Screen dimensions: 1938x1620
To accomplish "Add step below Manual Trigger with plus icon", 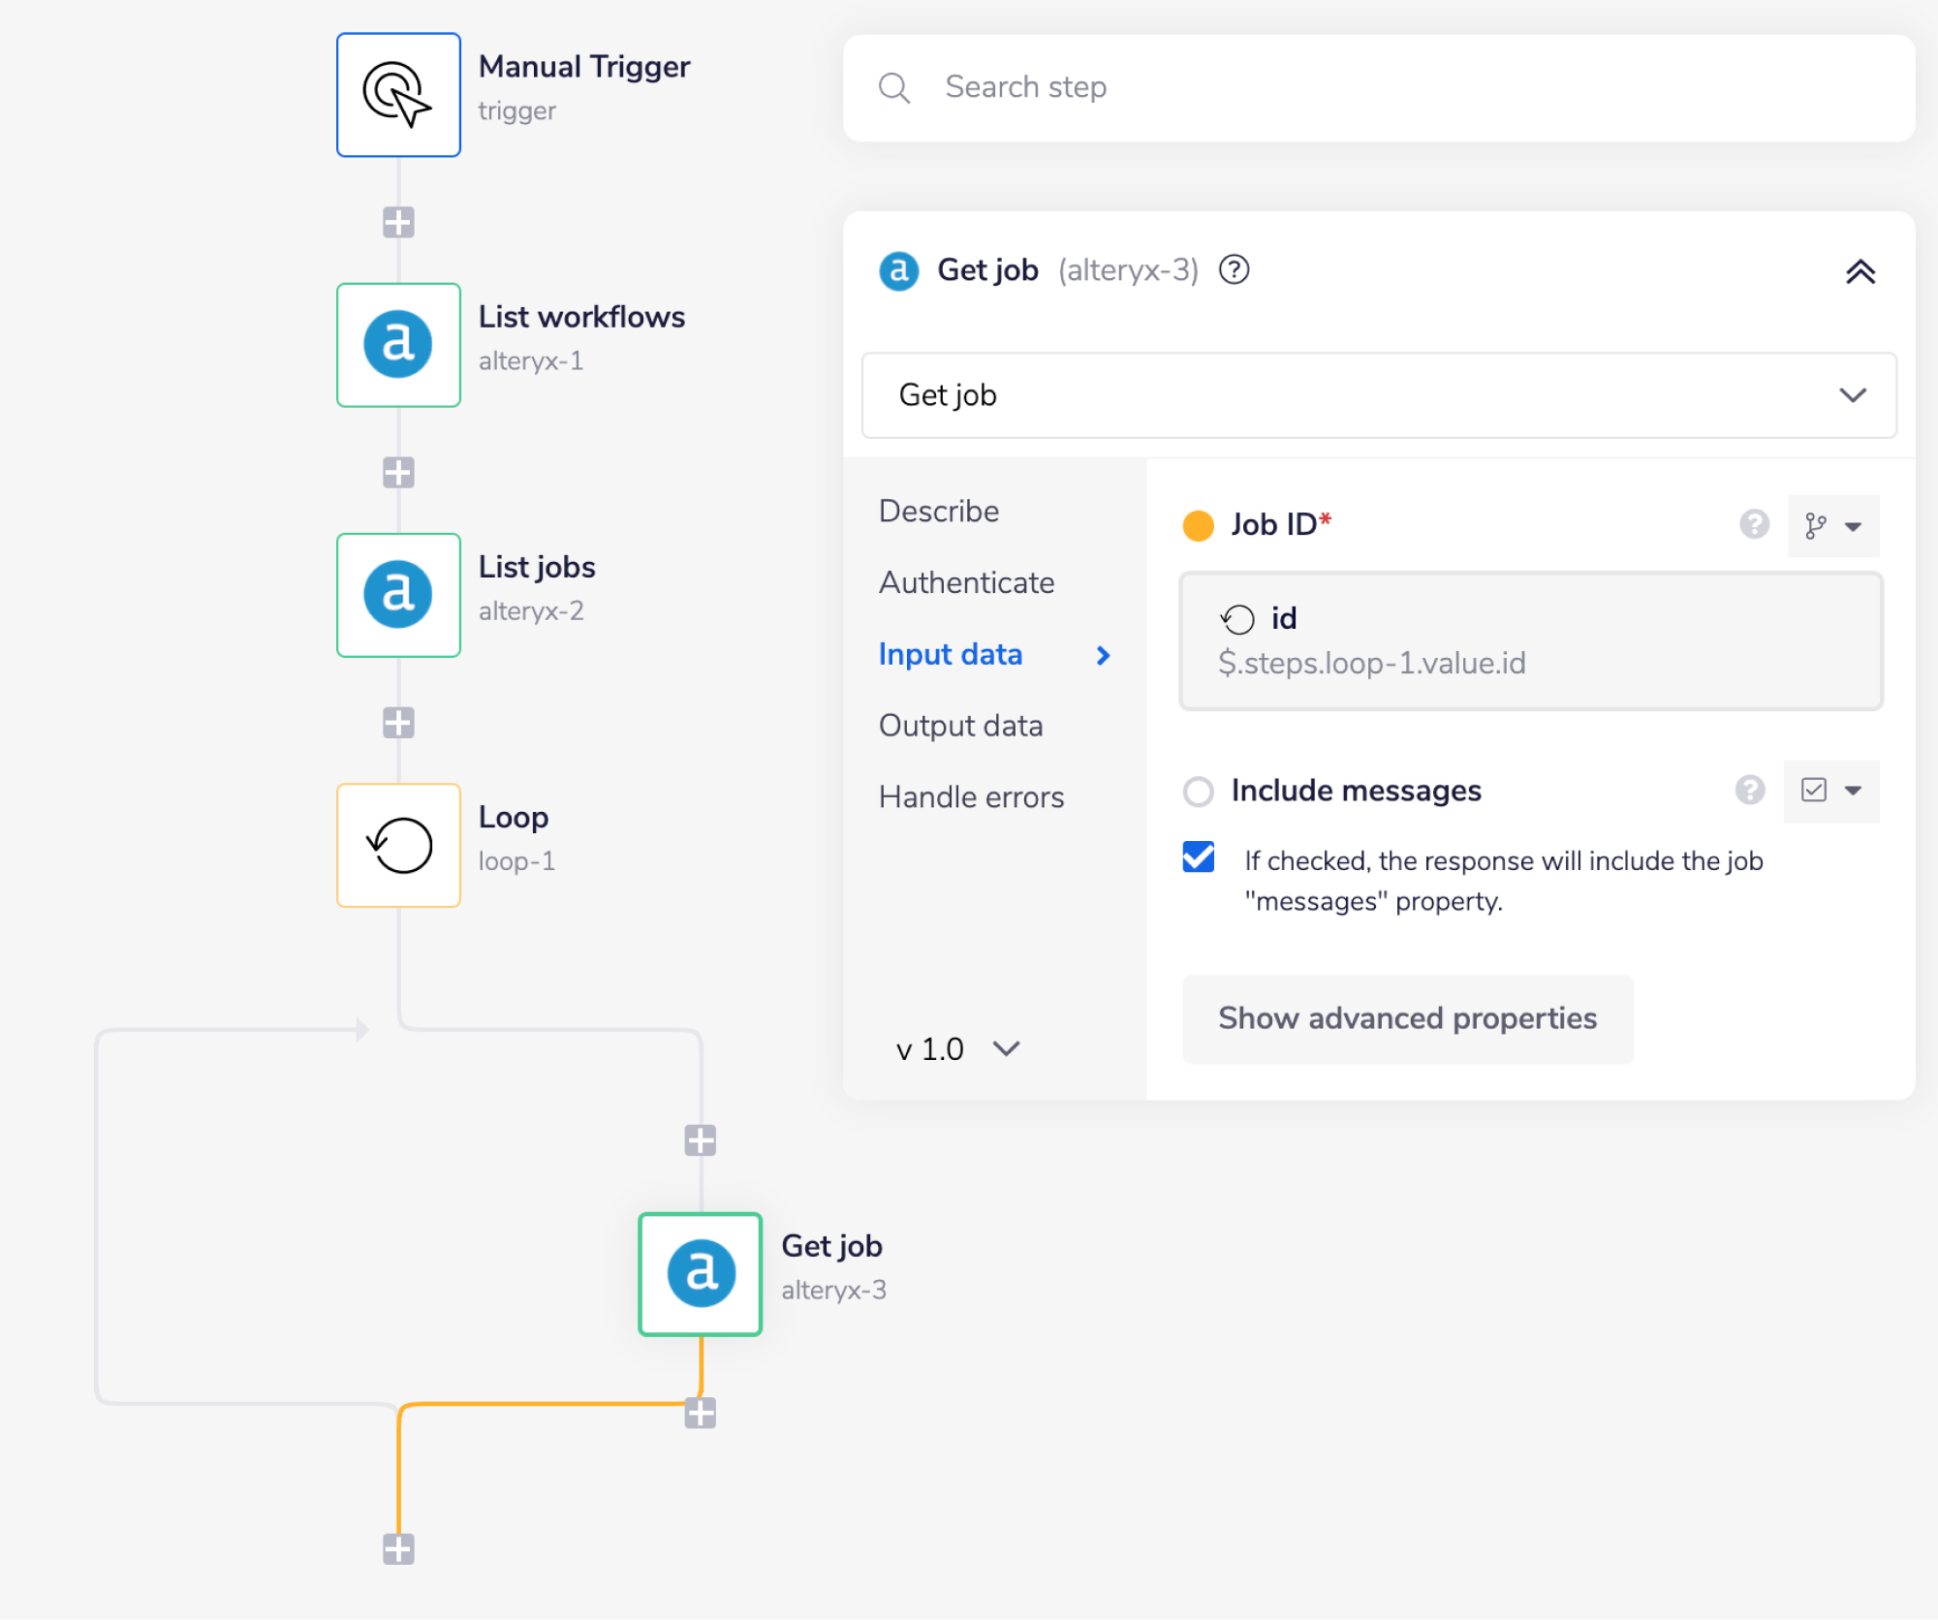I will tap(398, 223).
